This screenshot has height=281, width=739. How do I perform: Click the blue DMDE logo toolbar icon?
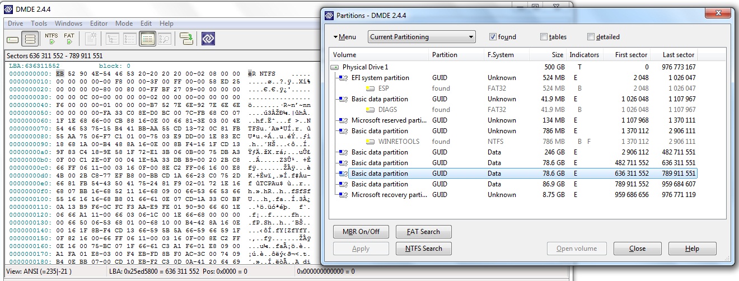pyautogui.click(x=209, y=39)
